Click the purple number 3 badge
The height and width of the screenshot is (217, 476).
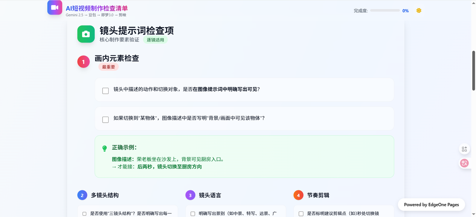tap(190, 195)
